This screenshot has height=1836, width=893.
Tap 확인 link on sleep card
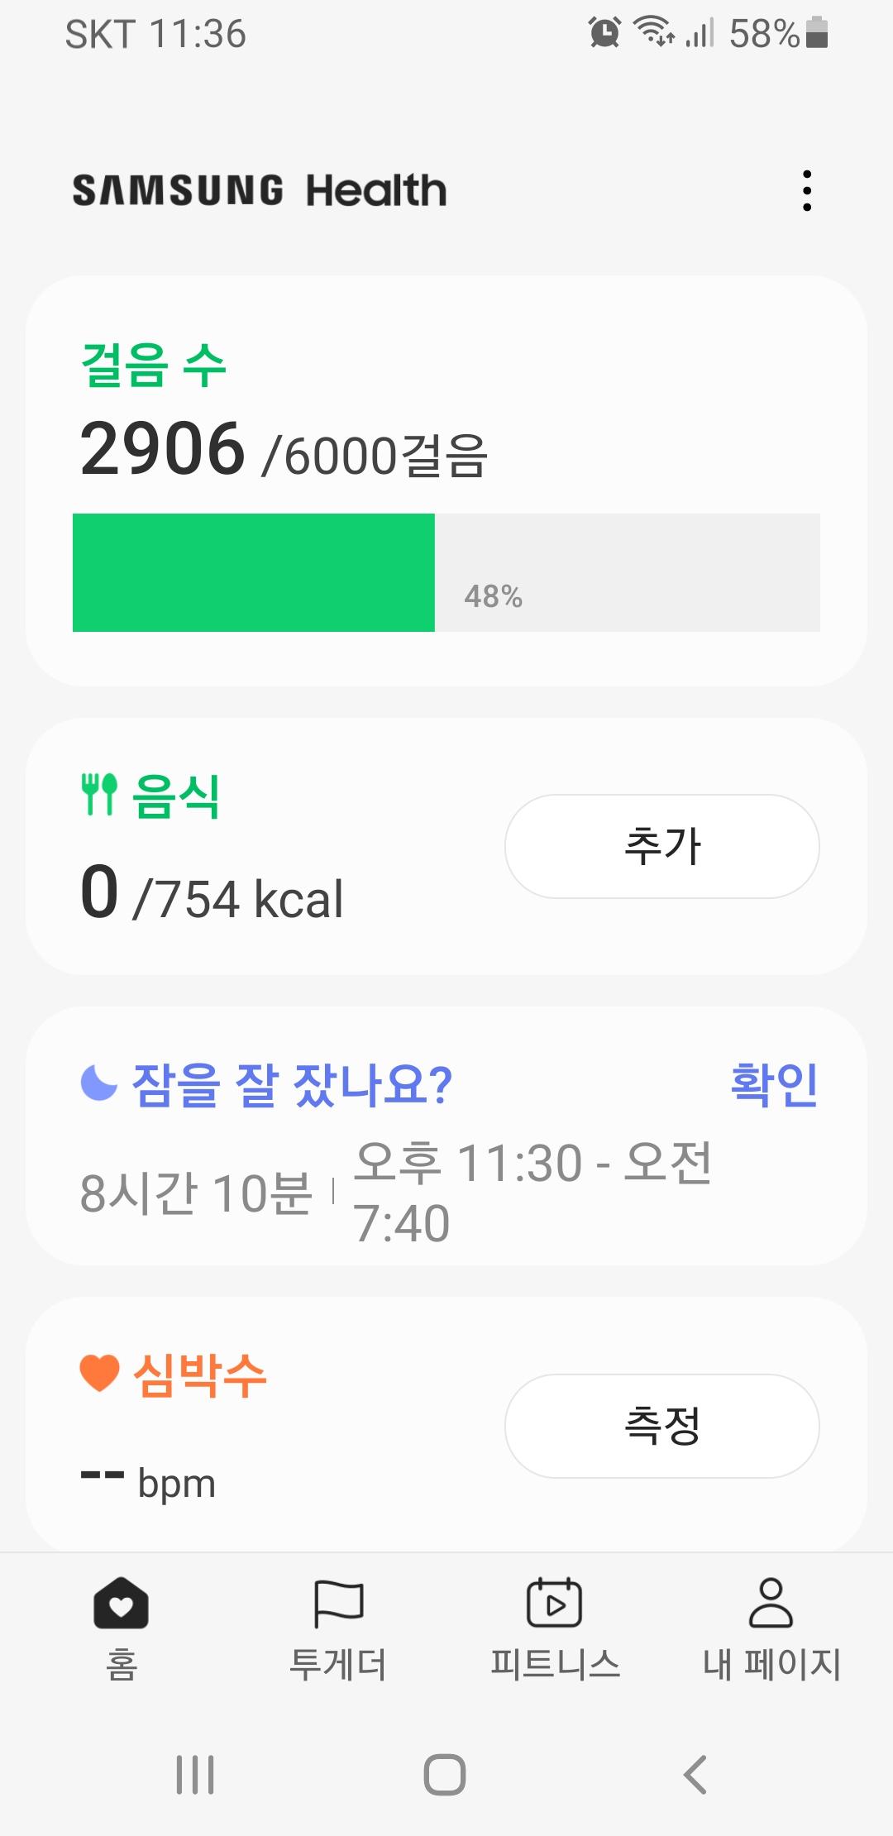point(774,1084)
